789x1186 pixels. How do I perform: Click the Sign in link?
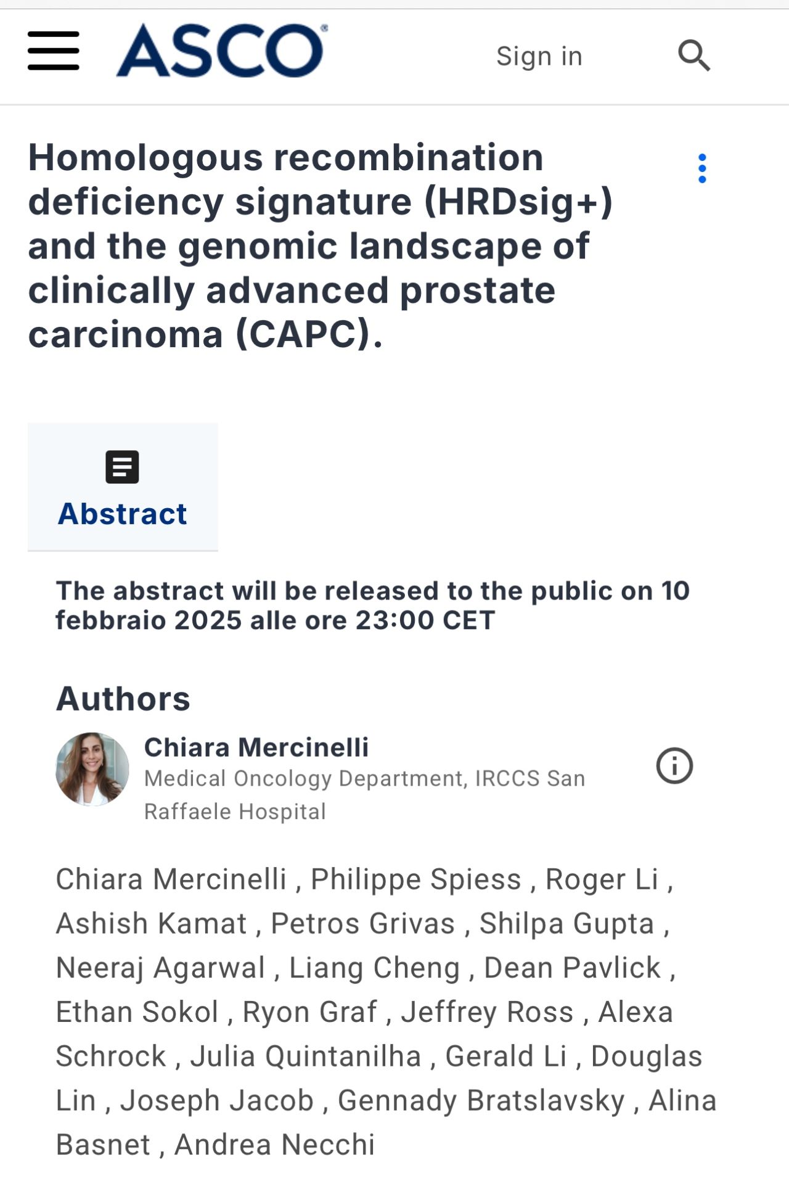click(539, 56)
